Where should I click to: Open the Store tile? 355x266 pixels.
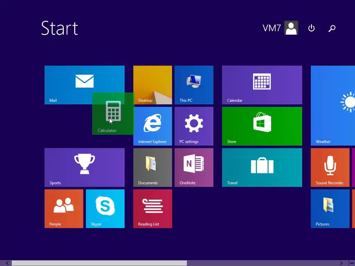click(x=262, y=126)
